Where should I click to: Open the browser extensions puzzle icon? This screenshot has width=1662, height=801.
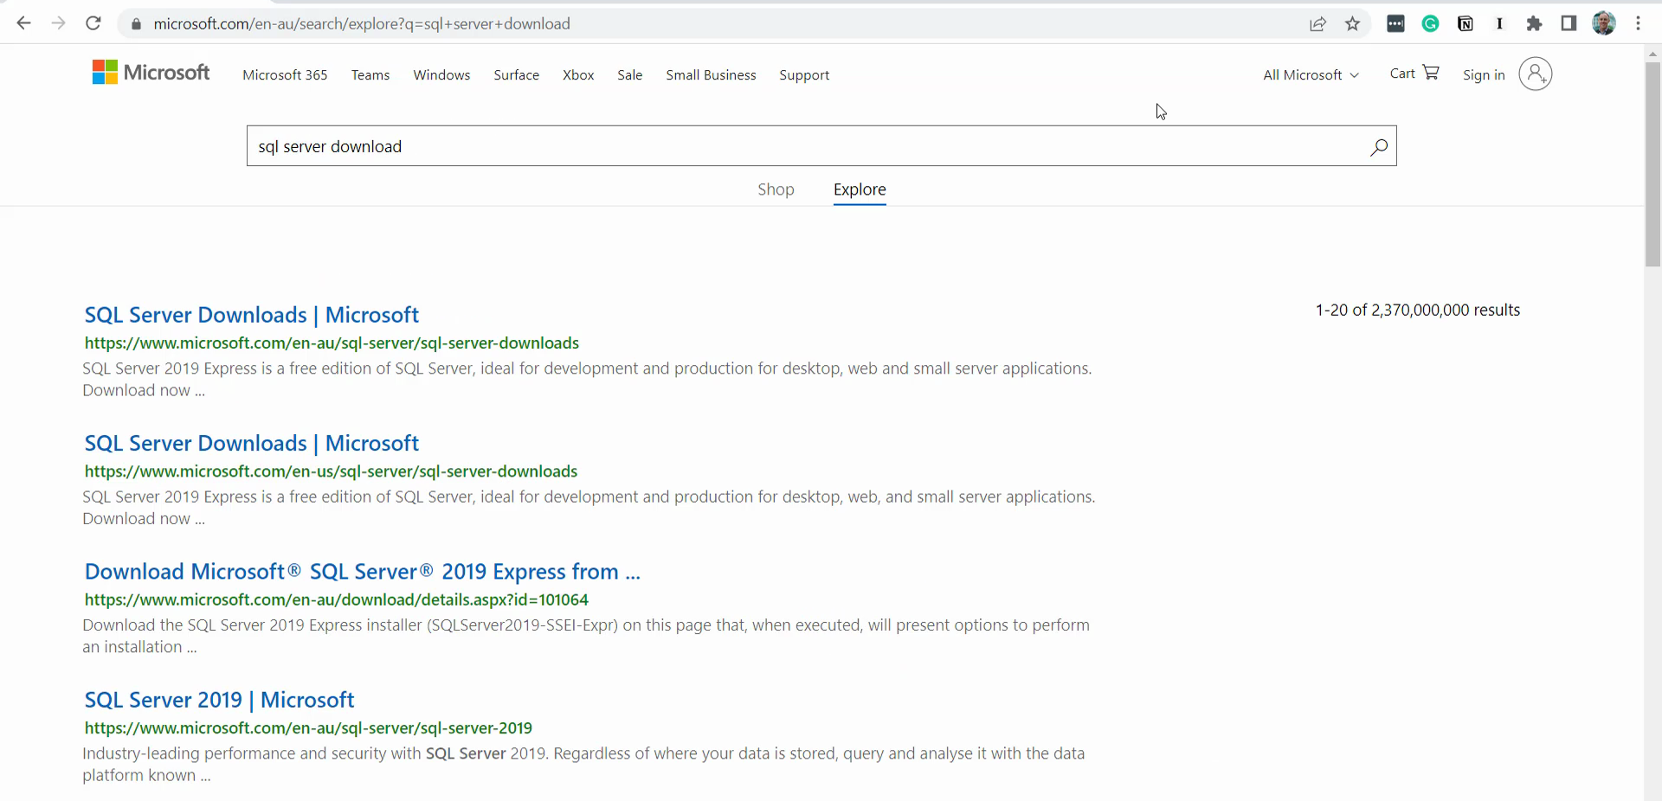[x=1534, y=24]
